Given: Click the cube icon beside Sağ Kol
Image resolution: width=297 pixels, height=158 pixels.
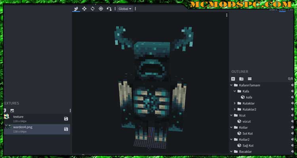Looking at the screenshot, I should tap(239, 145).
